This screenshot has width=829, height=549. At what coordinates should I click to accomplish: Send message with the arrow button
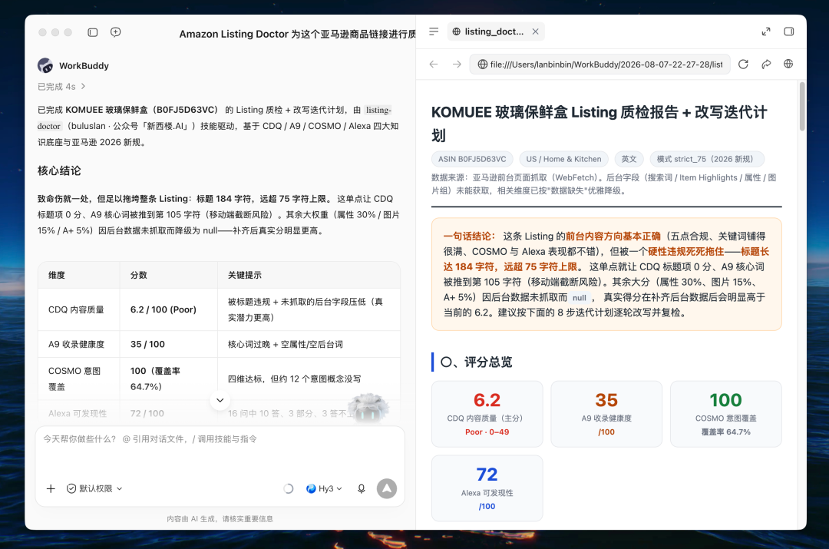tap(386, 488)
